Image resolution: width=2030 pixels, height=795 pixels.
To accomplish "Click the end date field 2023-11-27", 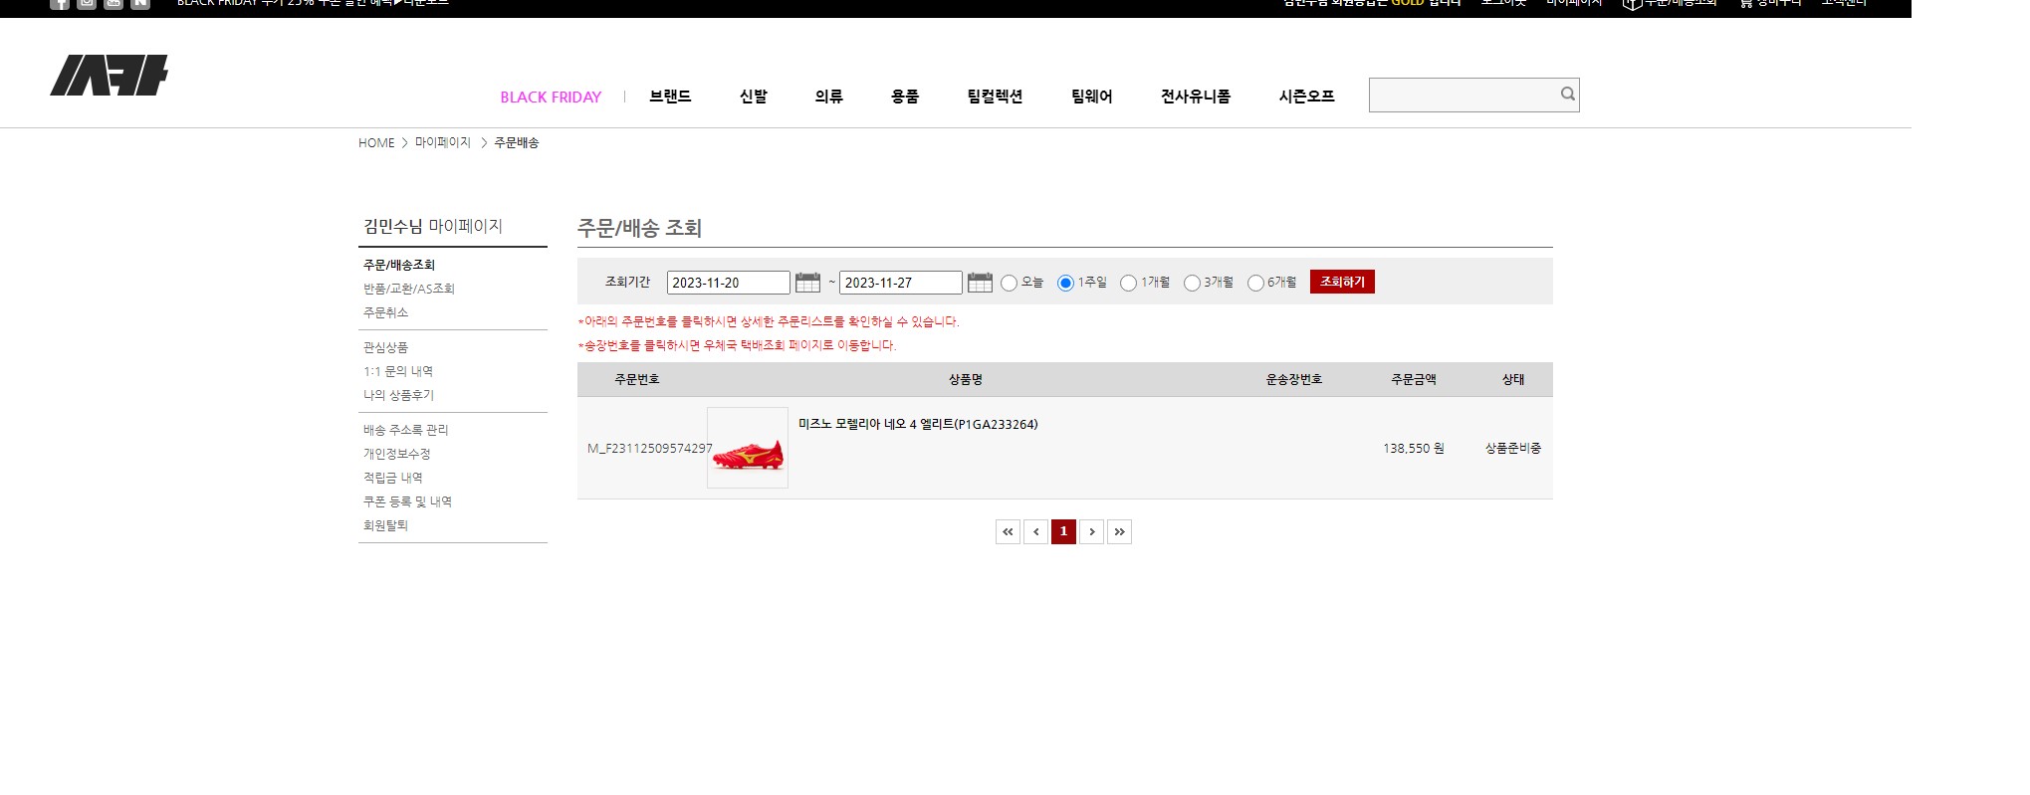I will click(x=901, y=283).
